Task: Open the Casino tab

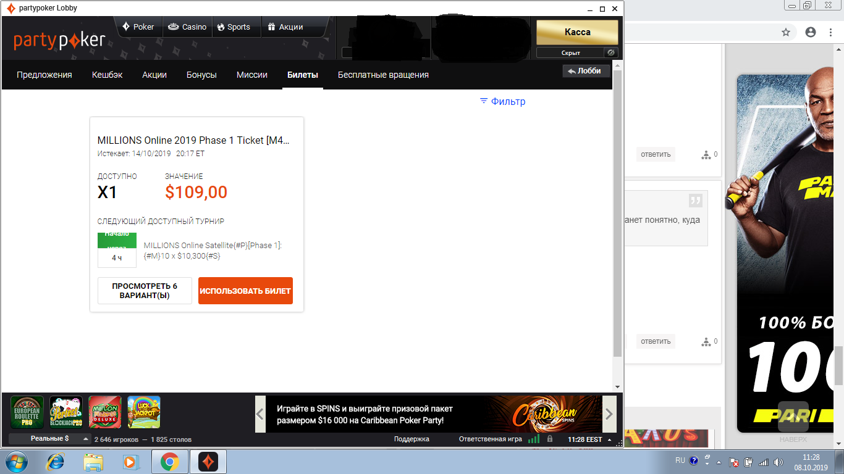Action: (x=187, y=27)
